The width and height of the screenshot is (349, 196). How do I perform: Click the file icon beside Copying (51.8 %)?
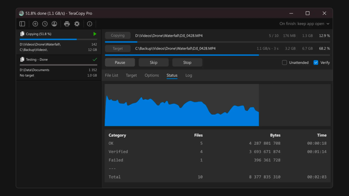[22, 34]
